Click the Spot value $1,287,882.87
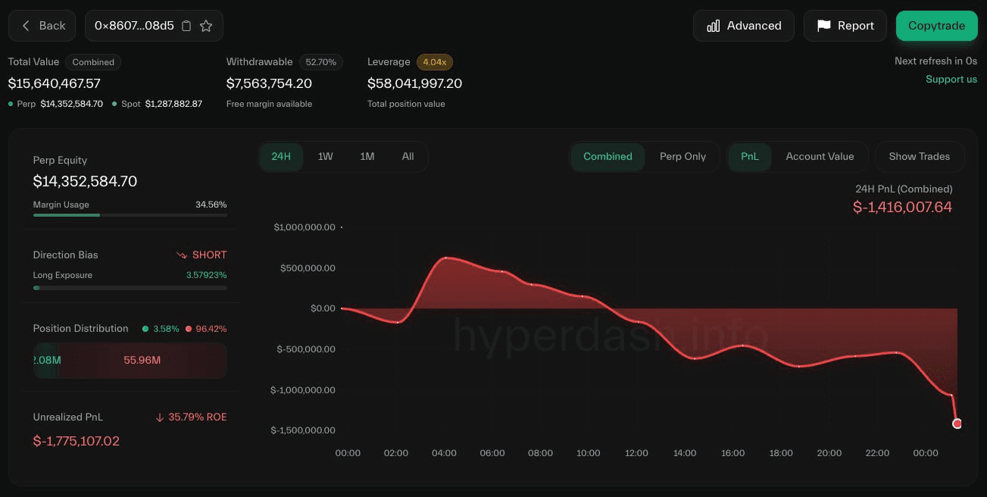Image resolution: width=987 pixels, height=497 pixels. tap(173, 104)
